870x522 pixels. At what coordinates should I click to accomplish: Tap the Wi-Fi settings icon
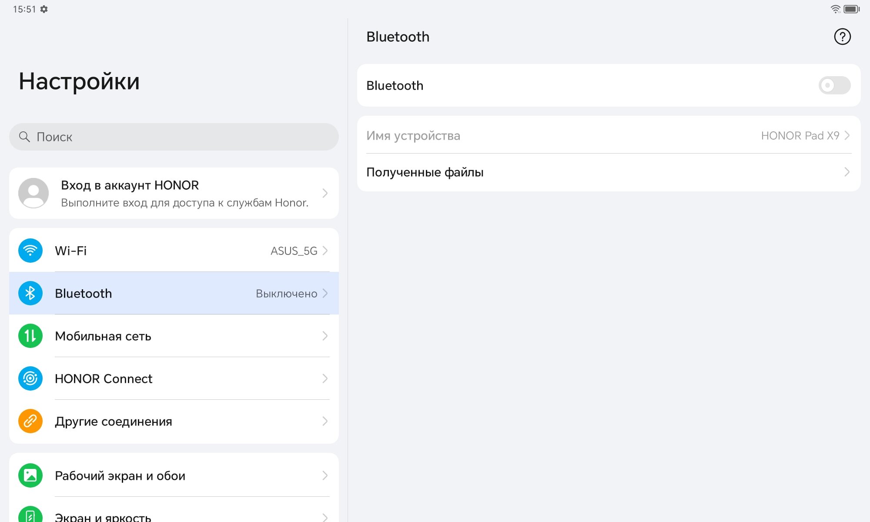pyautogui.click(x=30, y=251)
